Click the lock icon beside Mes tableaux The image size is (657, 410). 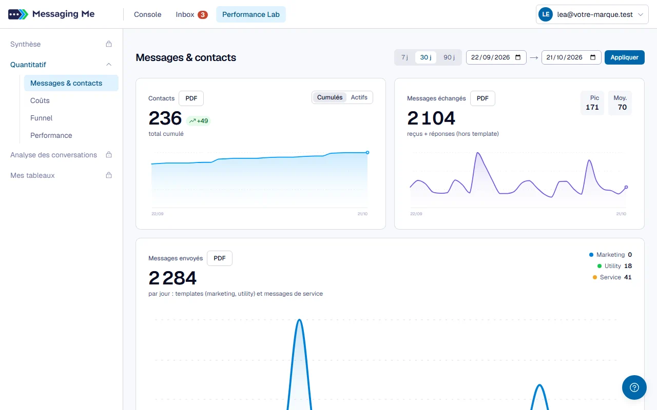point(109,175)
